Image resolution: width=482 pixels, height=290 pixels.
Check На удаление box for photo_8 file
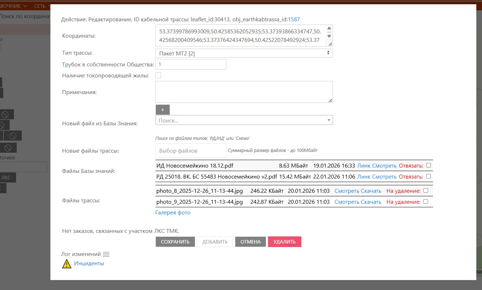click(426, 190)
